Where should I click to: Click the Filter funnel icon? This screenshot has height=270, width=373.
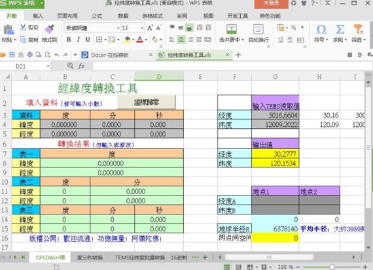tap(358, 29)
